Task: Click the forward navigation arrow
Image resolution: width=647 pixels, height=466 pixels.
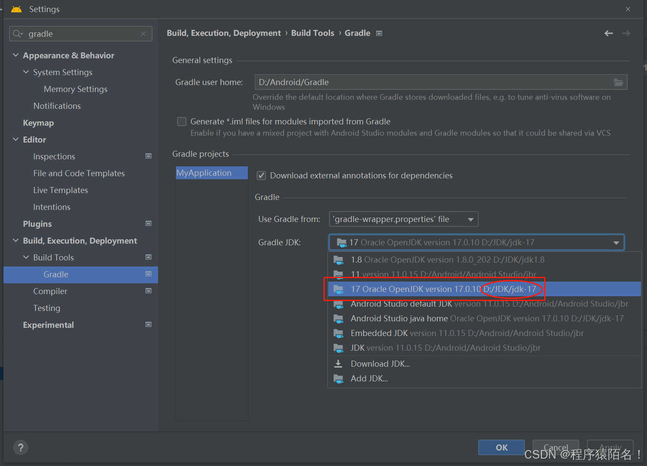Action: (626, 33)
